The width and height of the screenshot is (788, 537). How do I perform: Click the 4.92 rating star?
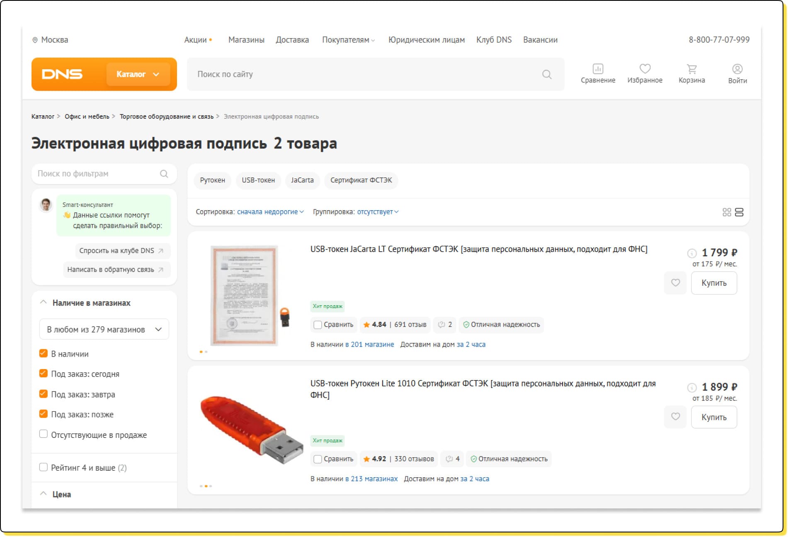click(366, 459)
